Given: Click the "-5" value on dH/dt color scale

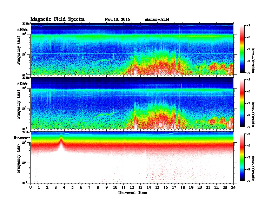Looking at the screenshot, I should pos(249,26).
